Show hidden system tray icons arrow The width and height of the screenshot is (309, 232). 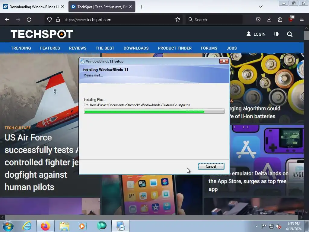[256, 226]
